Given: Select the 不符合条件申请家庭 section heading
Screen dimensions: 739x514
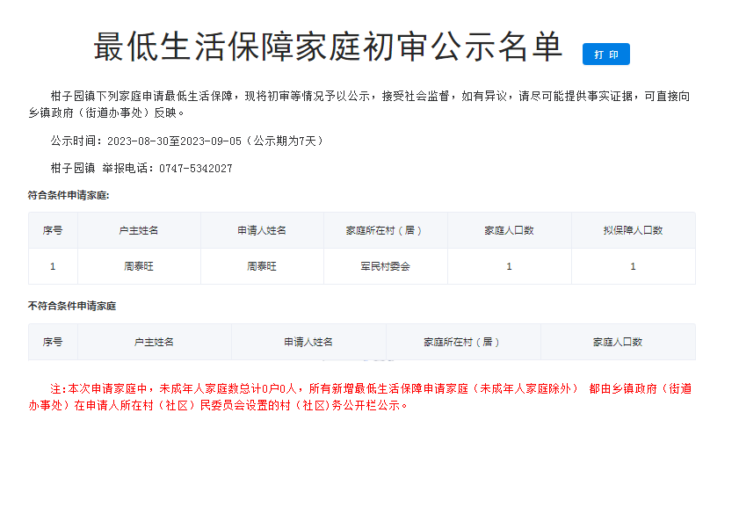Looking at the screenshot, I should pos(72,306).
